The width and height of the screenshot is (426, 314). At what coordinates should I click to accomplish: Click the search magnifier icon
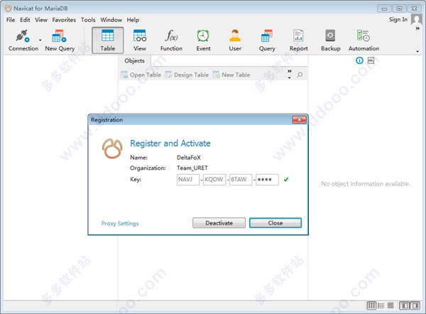[x=300, y=75]
